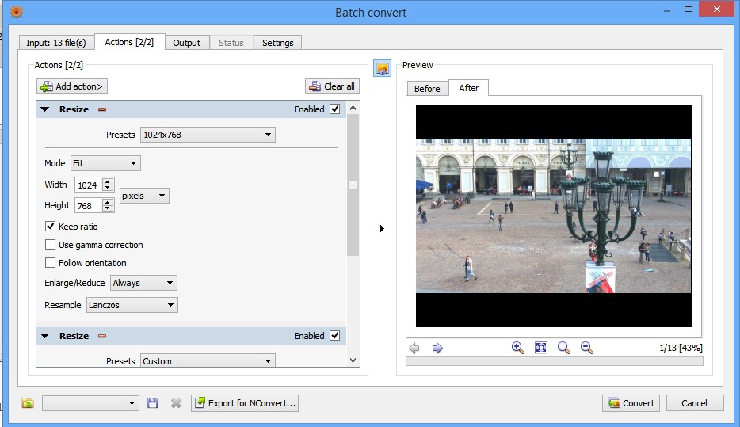This screenshot has height=427, width=740.
Task: Uncheck the Keep ratio checkbox
Action: (51, 227)
